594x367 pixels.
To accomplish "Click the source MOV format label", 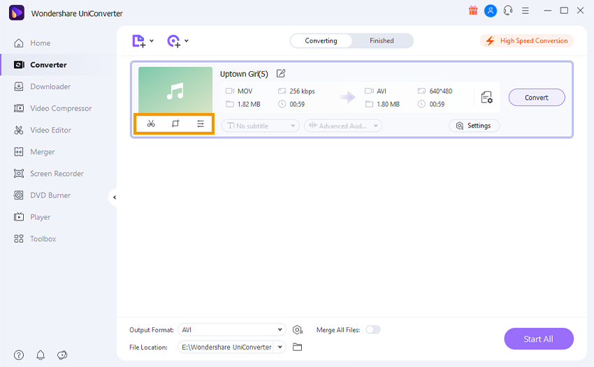I will coord(245,91).
